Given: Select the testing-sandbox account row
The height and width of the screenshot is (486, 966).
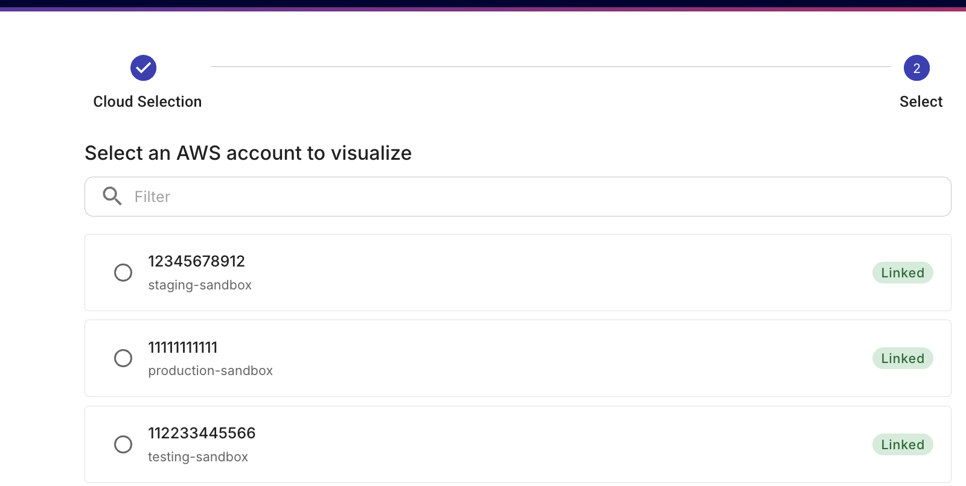Looking at the screenshot, I should [483, 444].
